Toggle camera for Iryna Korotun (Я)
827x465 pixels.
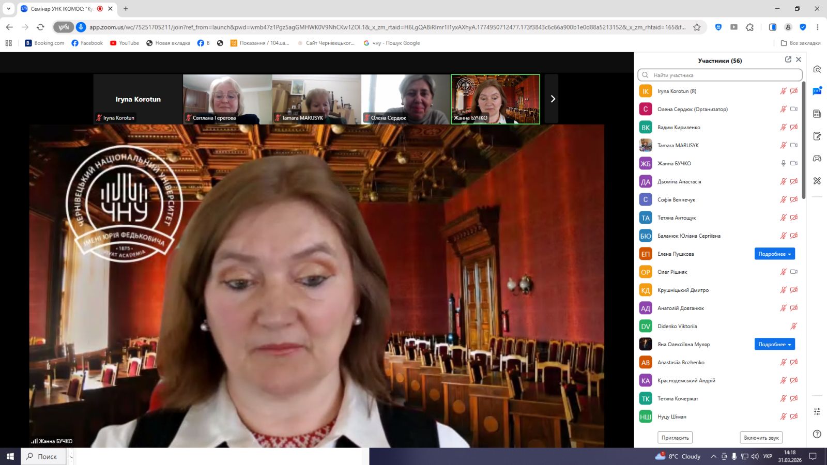(x=794, y=91)
